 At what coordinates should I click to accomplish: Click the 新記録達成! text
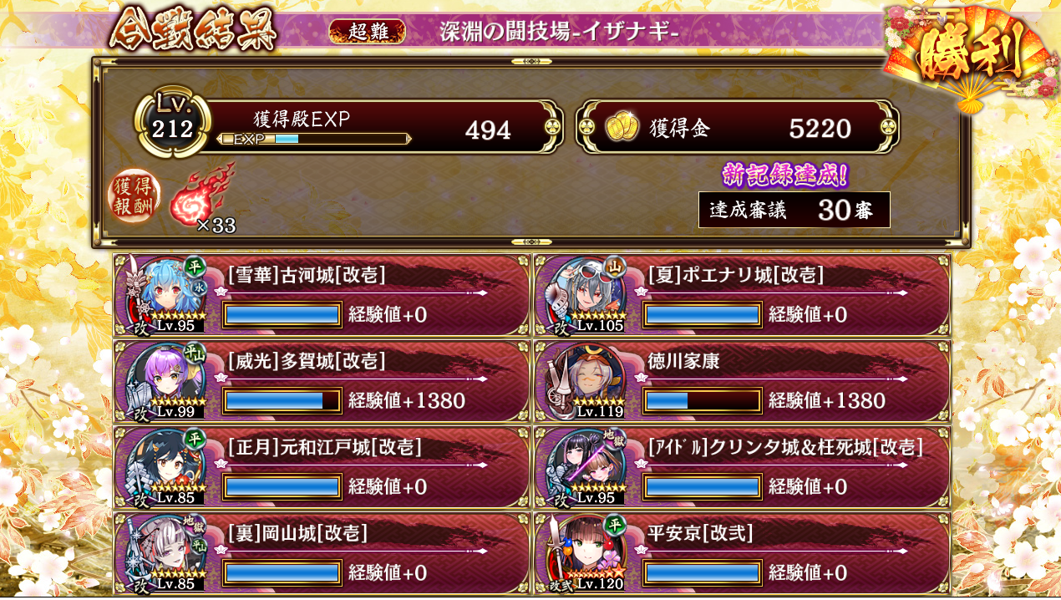coord(785,175)
